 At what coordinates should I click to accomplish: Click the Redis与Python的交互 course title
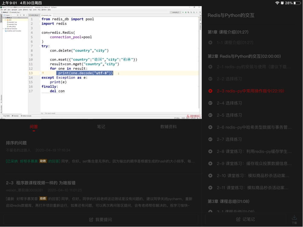click(231, 15)
